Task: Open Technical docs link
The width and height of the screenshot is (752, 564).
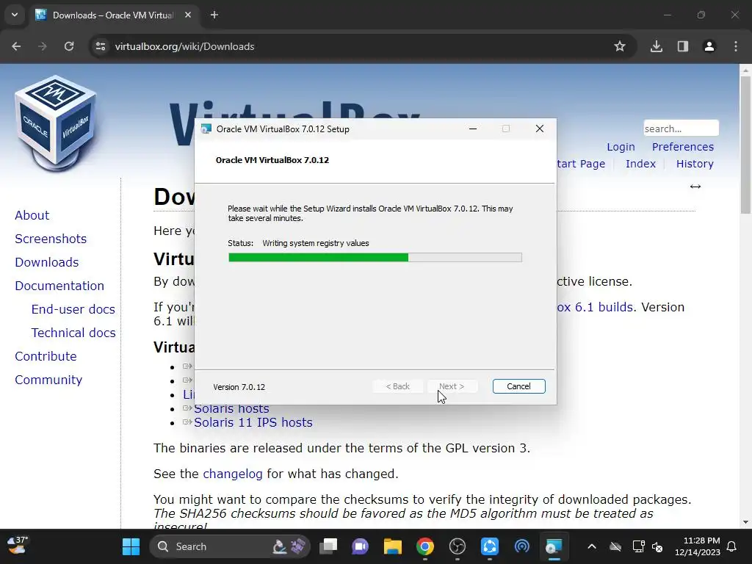Action: click(73, 333)
